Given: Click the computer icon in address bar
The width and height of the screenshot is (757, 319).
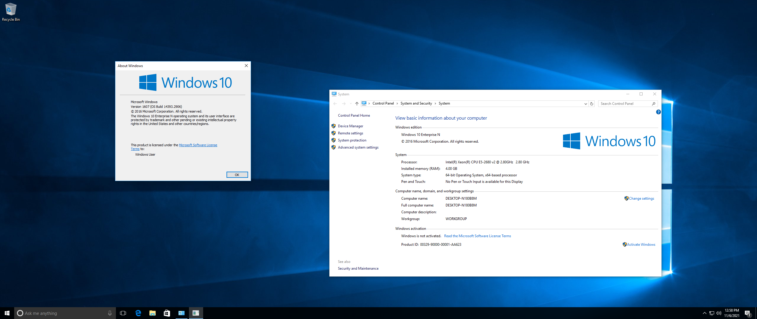Looking at the screenshot, I should [364, 103].
